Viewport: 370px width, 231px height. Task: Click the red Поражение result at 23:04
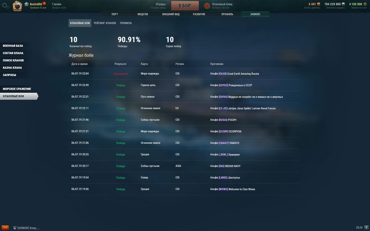pos(120,74)
